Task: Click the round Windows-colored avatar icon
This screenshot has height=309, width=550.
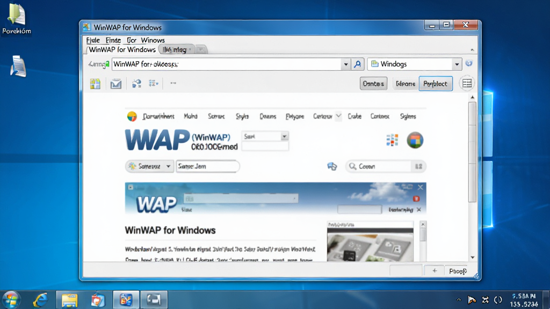Action: (415, 140)
